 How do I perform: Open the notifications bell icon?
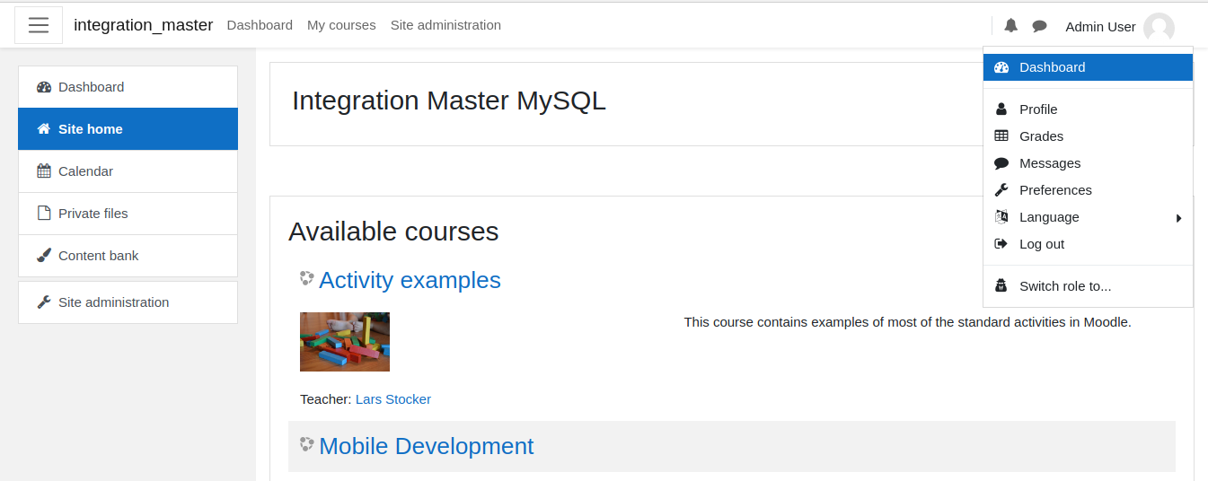1010,26
